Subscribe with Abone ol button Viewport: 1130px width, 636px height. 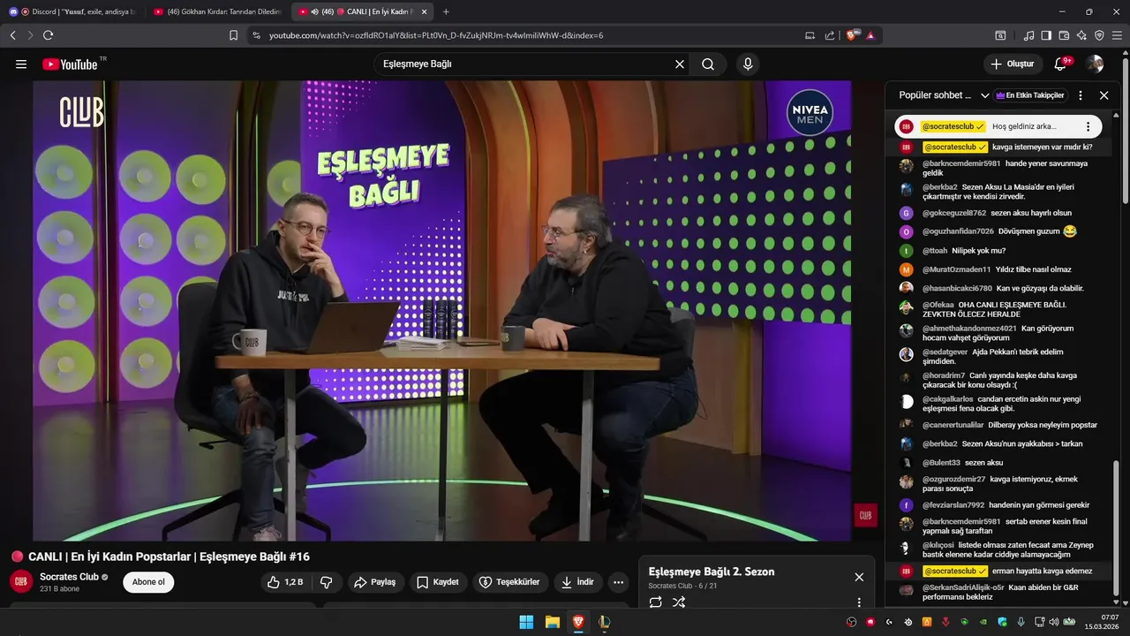[148, 582]
